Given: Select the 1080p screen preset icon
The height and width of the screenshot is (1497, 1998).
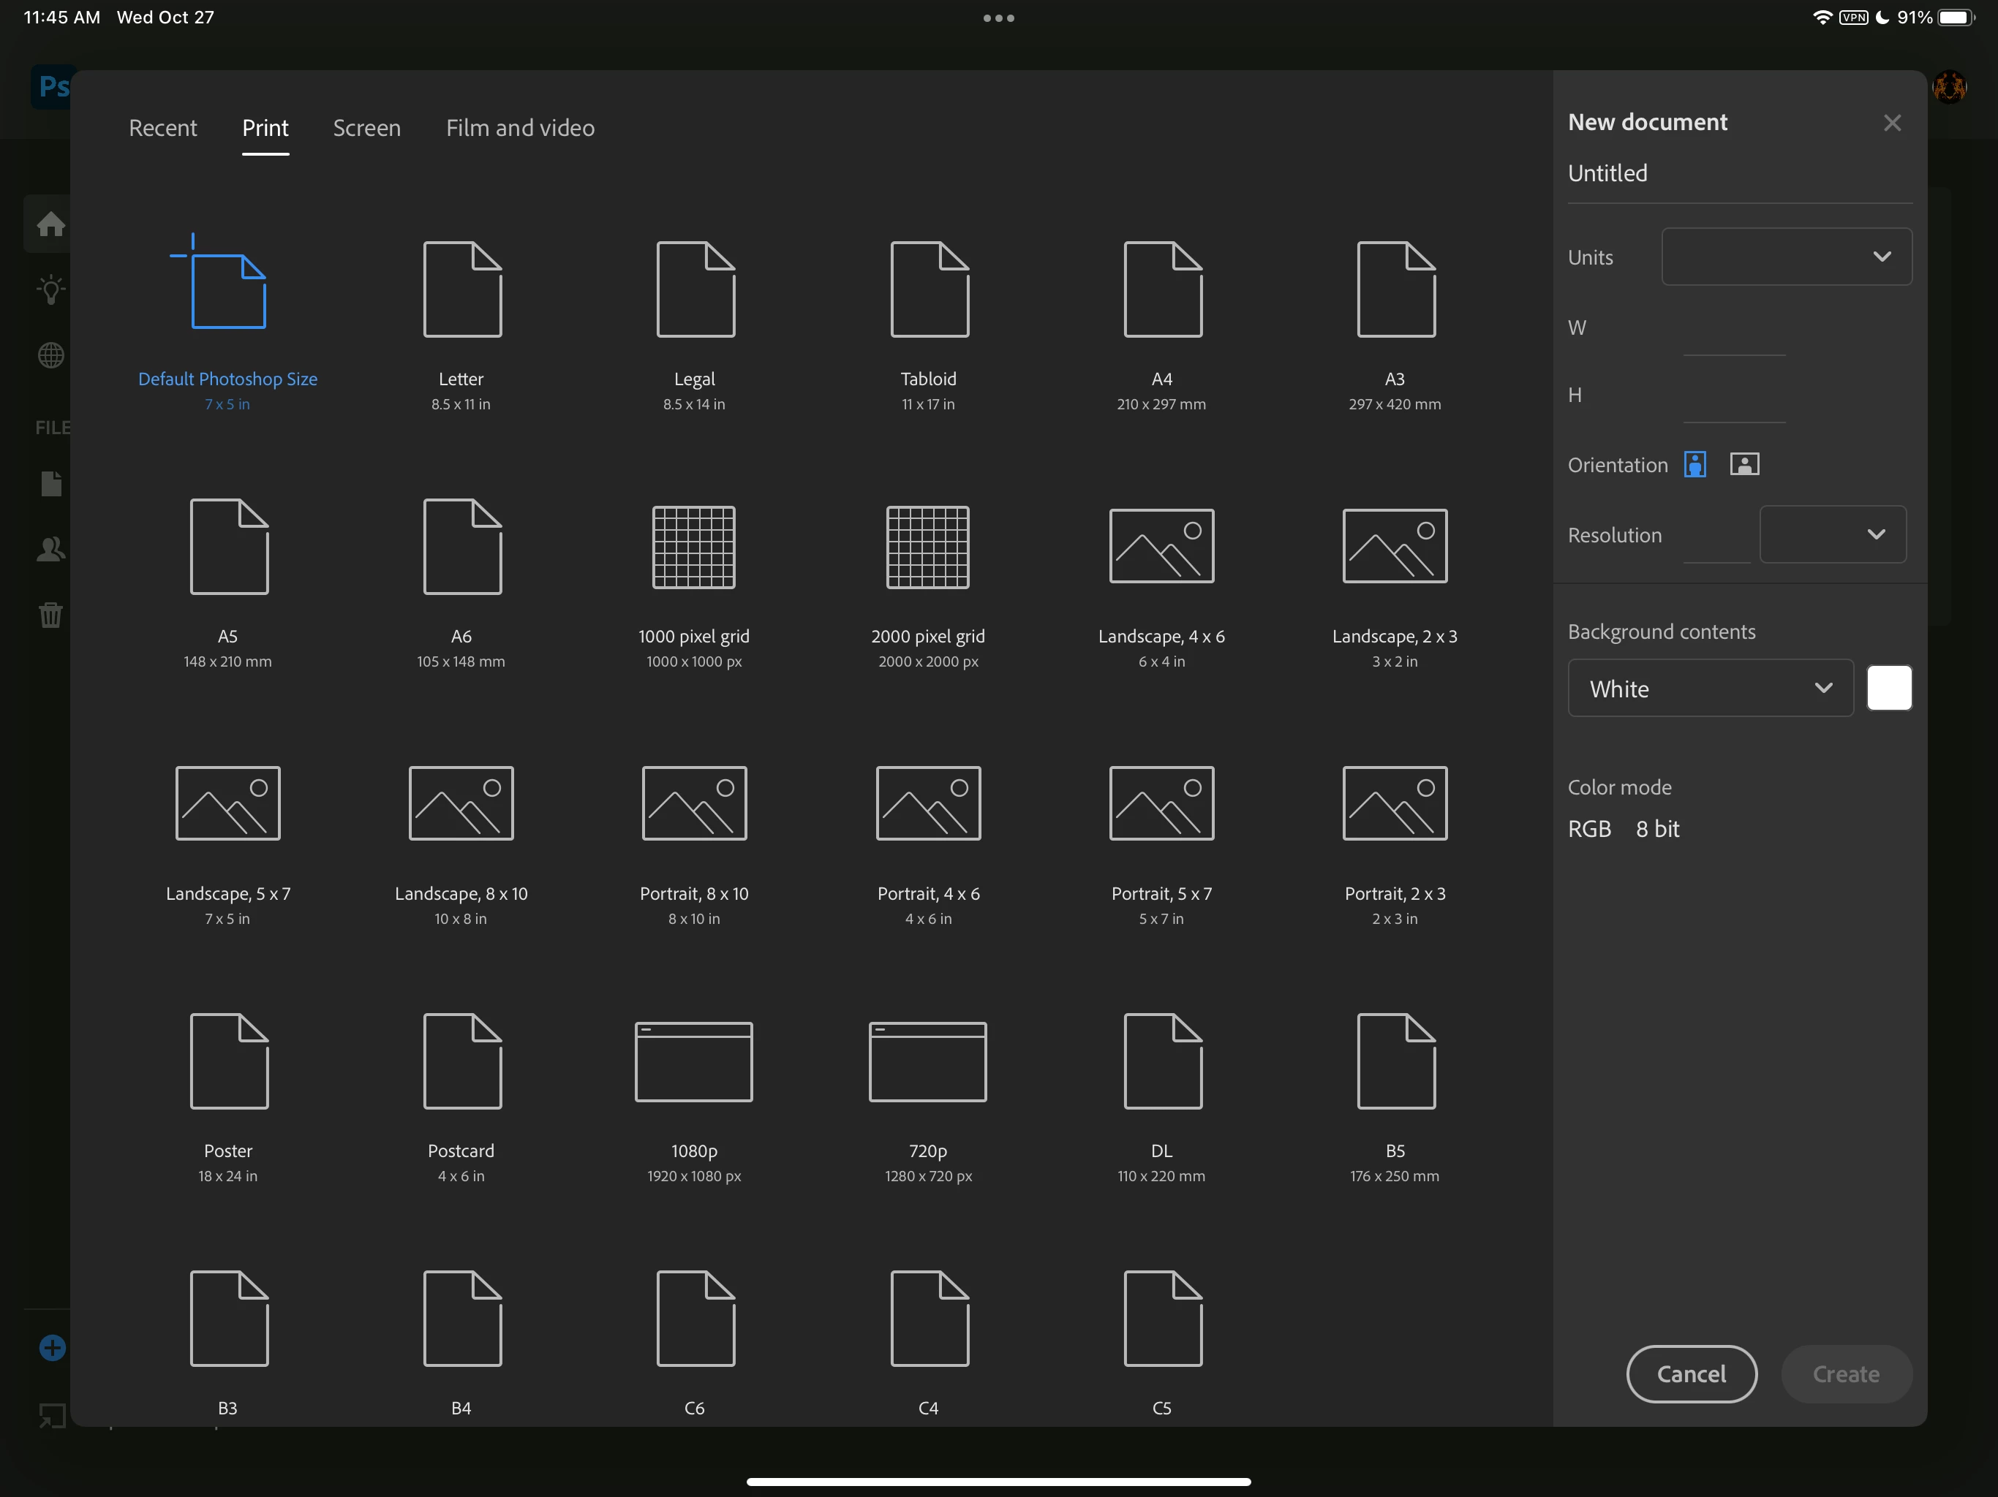Looking at the screenshot, I should click(694, 1061).
